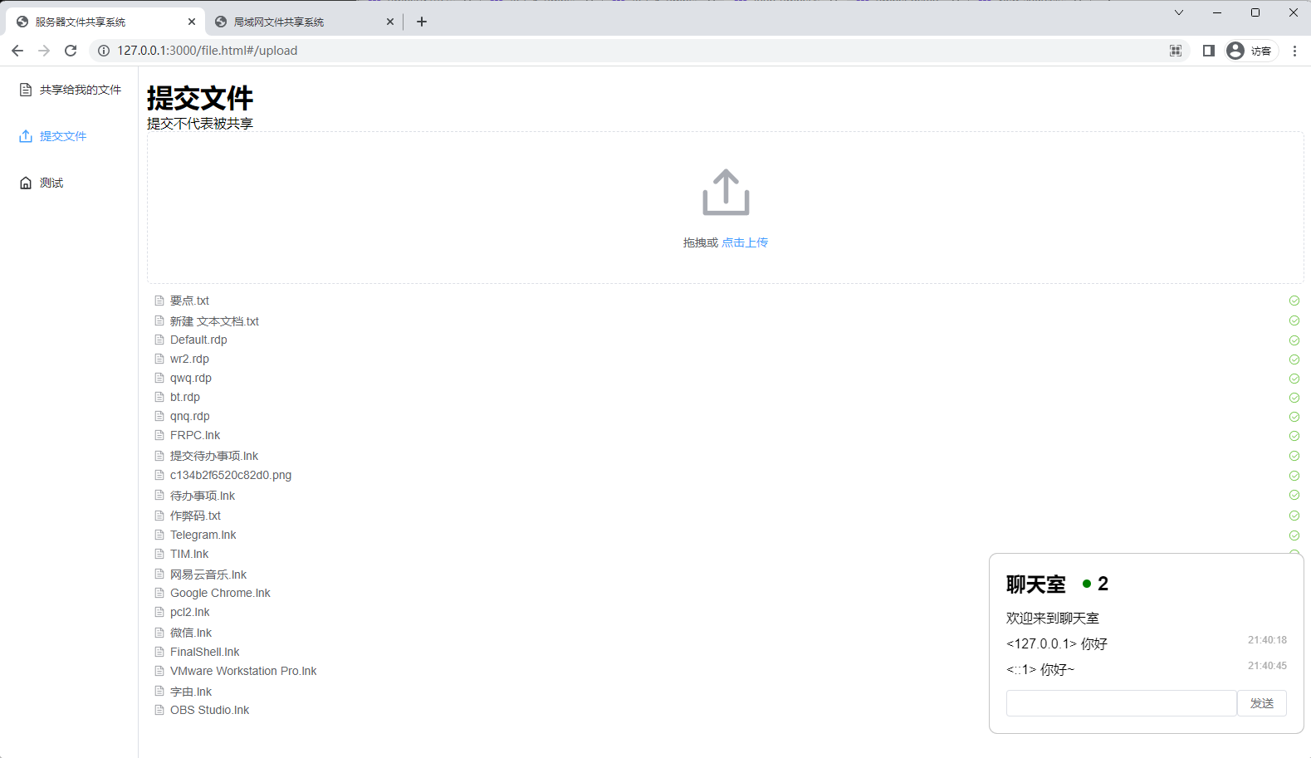Open the 访客 profile menu

click(1250, 51)
